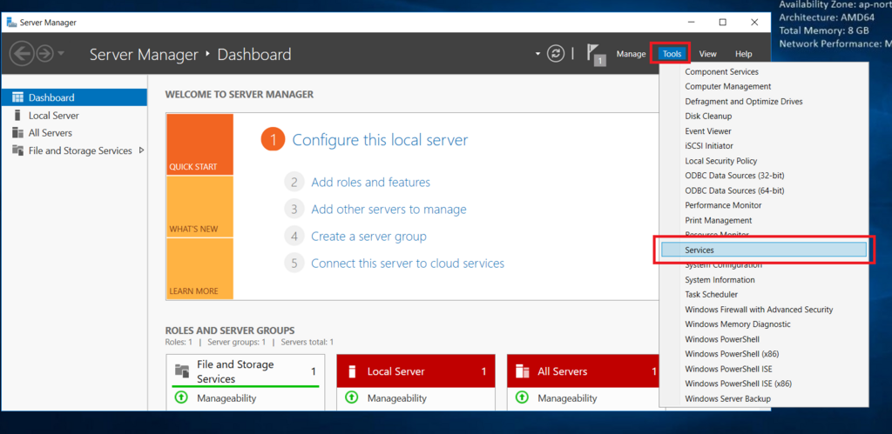892x434 pixels.
Task: Open the Local Server red tile header
Action: pos(416,371)
